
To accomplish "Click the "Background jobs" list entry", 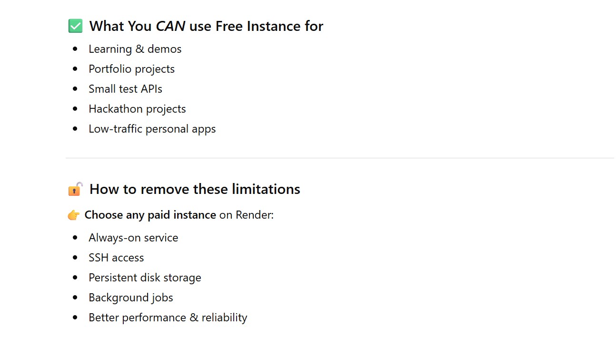I will (x=131, y=298).
